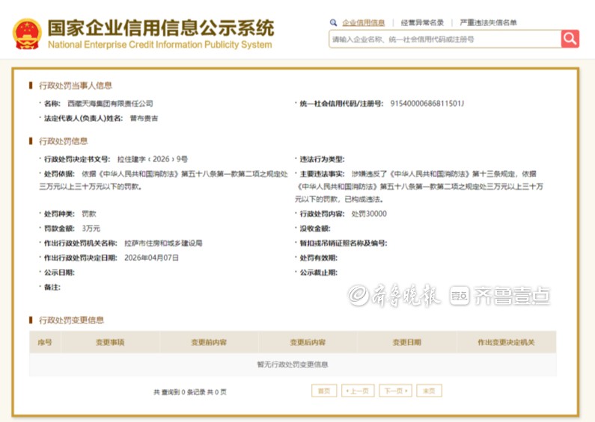Open the 严重违法失信名单 tab
Viewport: 595px width, 422px height.
488,23
